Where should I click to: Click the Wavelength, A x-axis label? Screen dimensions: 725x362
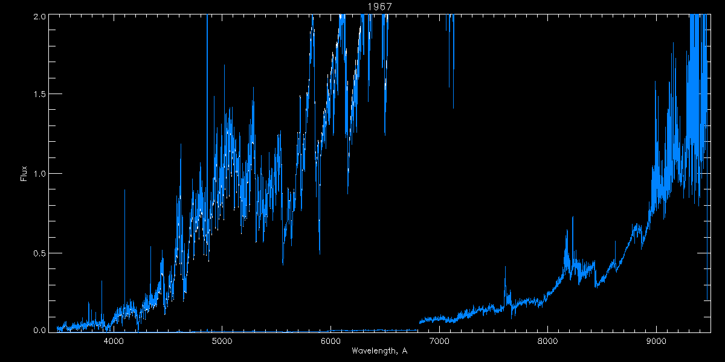pyautogui.click(x=379, y=351)
